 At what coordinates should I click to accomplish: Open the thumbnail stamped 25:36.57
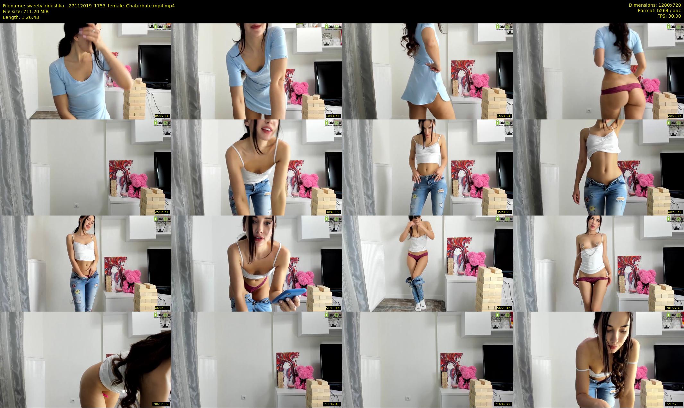(85, 167)
